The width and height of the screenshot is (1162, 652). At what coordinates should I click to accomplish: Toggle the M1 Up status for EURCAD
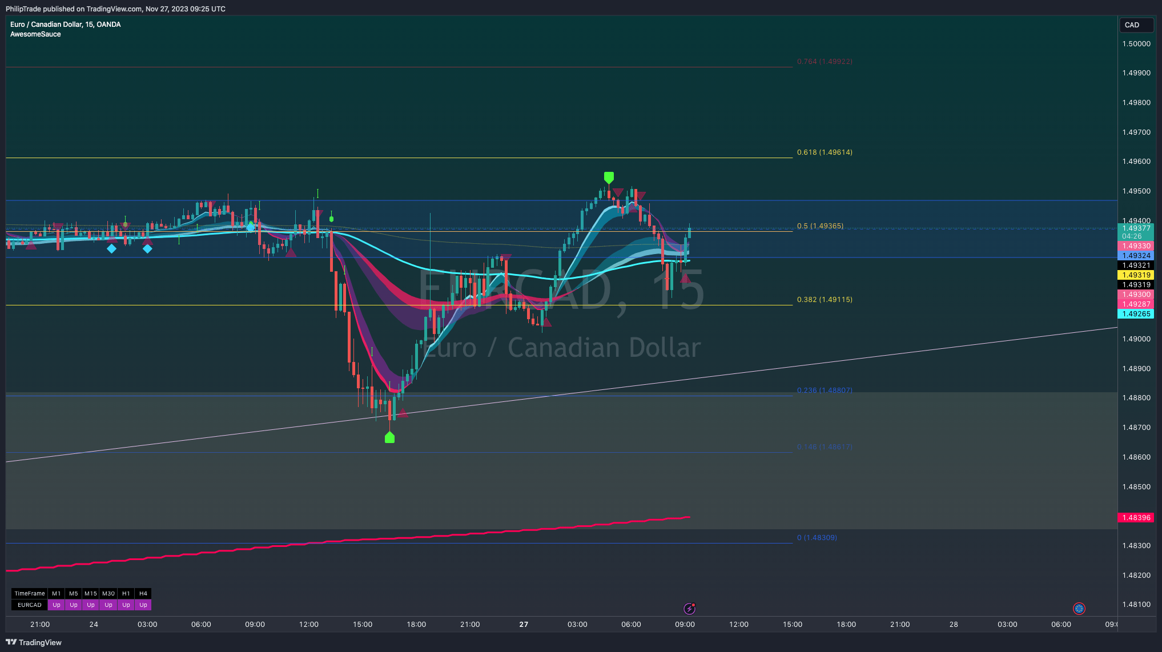57,605
